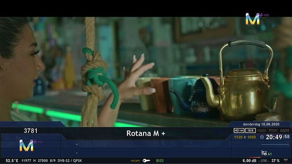
Task: Click the 11977 frequency value
Action: pyautogui.click(x=26, y=161)
